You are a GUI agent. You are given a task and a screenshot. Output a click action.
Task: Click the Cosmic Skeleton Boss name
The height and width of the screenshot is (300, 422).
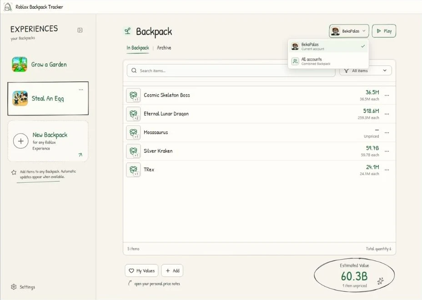[166, 95]
